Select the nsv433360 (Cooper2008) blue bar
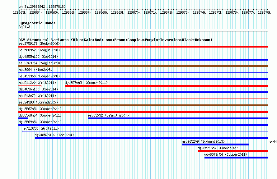Image resolution: width=277 pixels, height=179 pixels. point(143,79)
